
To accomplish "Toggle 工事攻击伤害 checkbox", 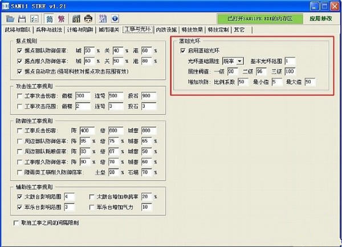I will click(x=19, y=96).
